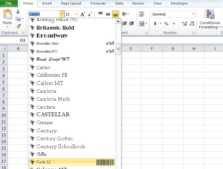Apply Accounting dollar format
223x169 pixels.
[155, 23]
